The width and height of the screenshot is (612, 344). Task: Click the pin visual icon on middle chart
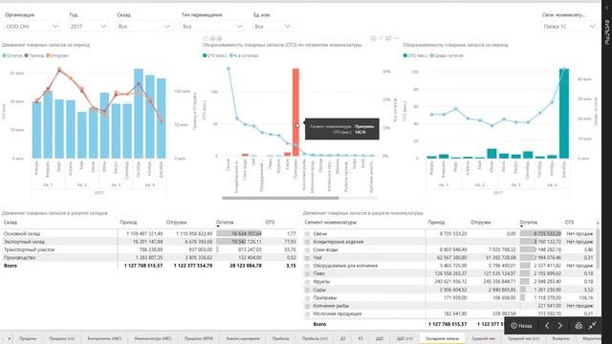(x=381, y=38)
